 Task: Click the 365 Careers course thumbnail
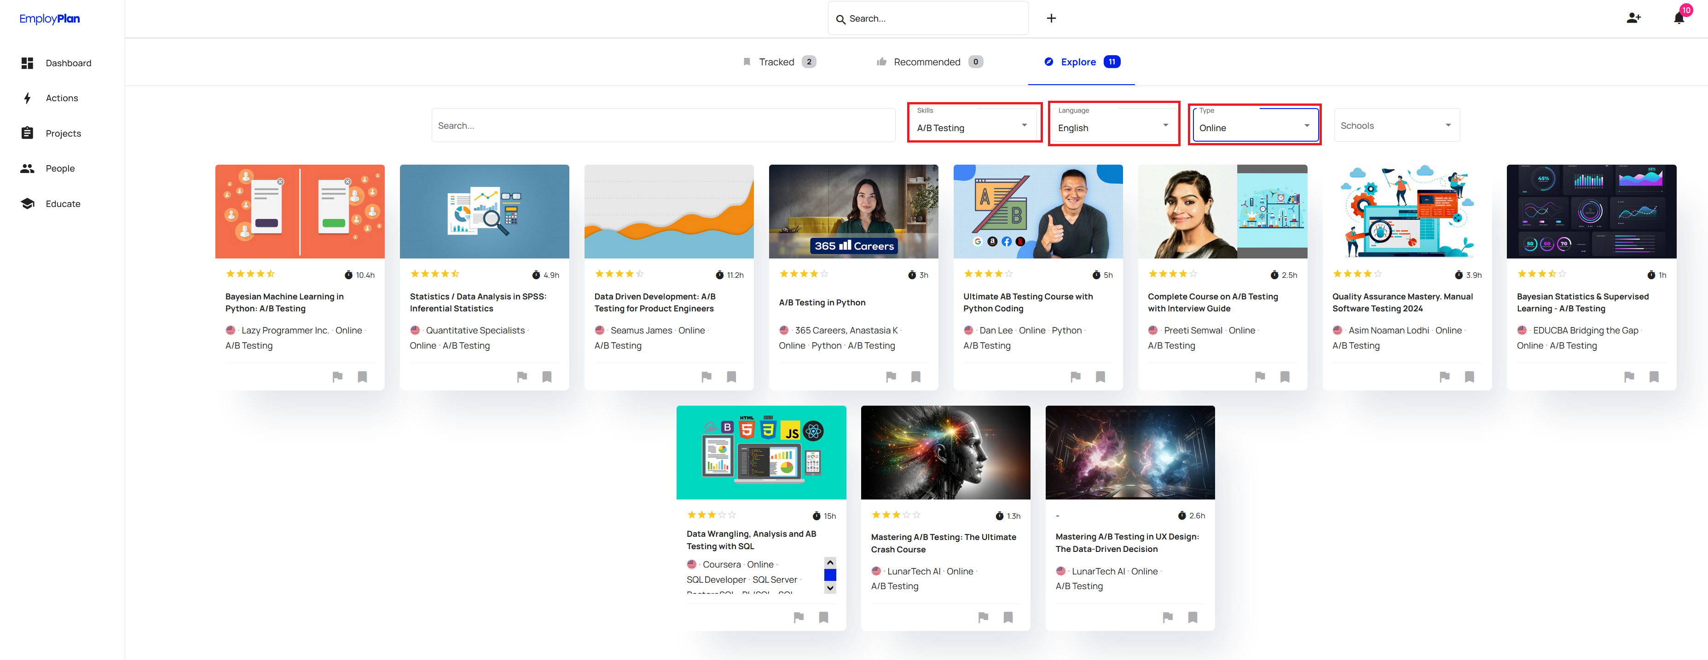tap(853, 212)
